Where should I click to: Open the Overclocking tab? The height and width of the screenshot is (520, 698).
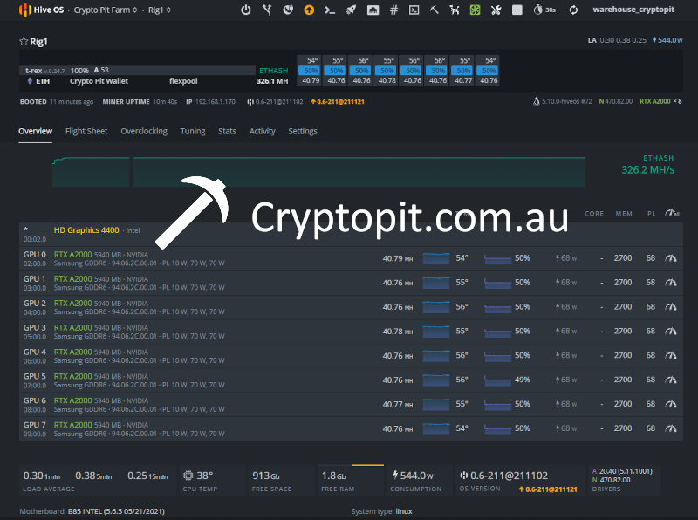(144, 132)
